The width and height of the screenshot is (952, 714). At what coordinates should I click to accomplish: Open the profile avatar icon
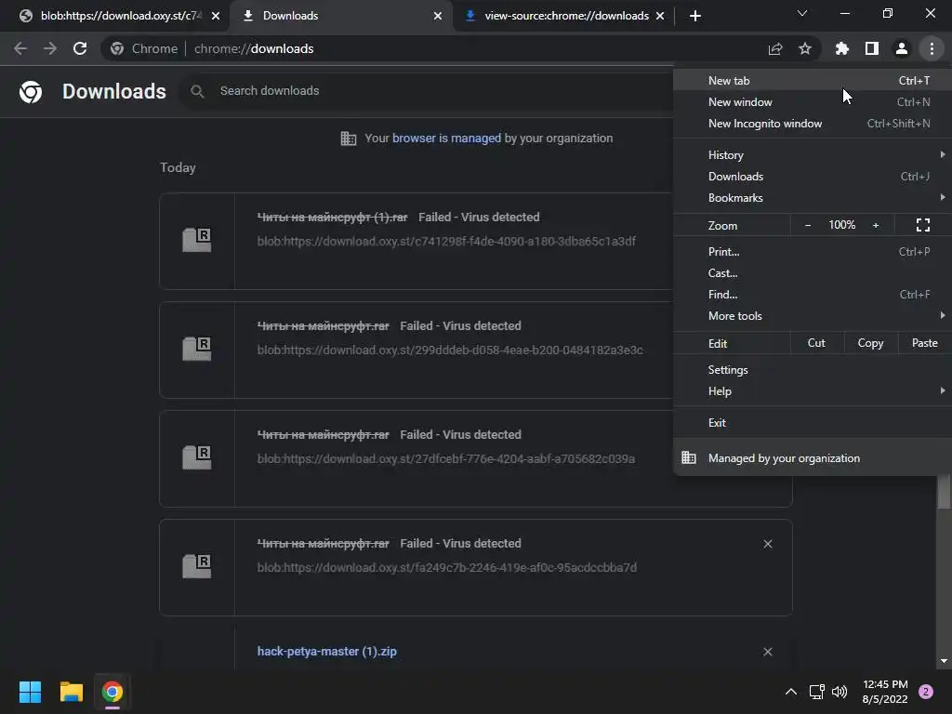(x=902, y=48)
